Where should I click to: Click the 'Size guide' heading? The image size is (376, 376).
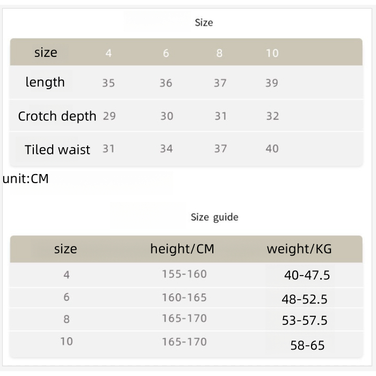click(x=214, y=217)
